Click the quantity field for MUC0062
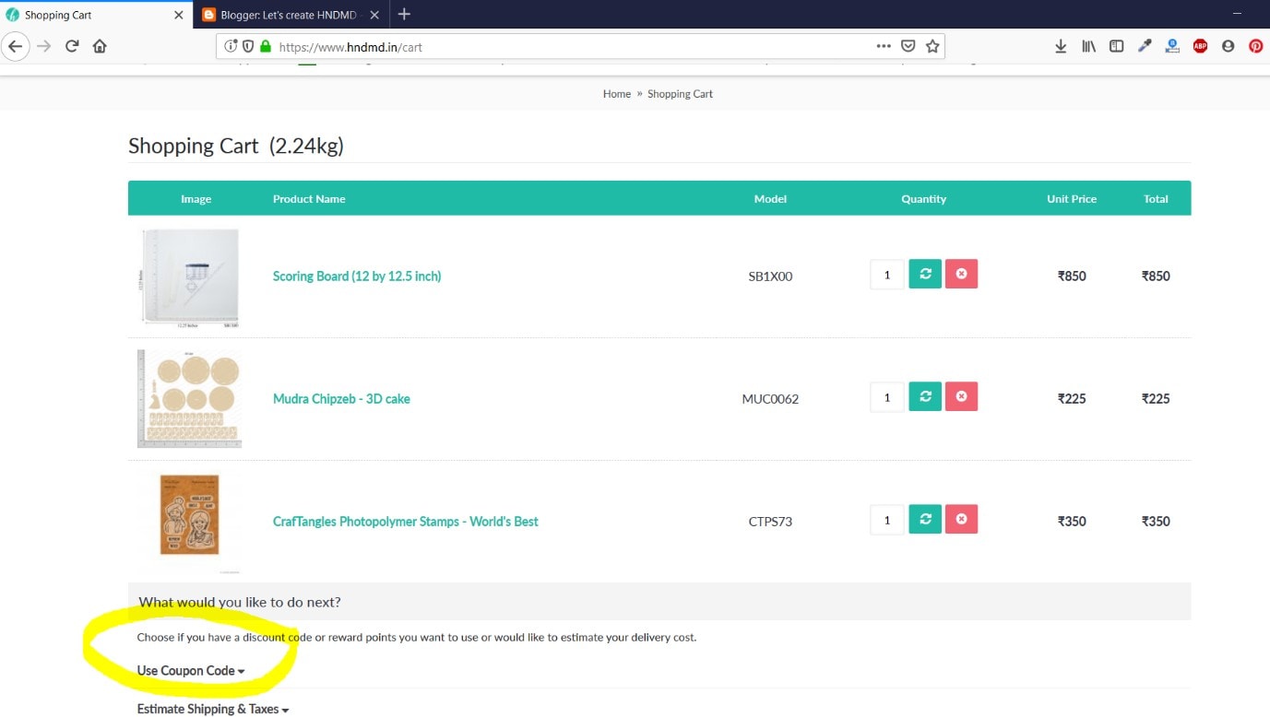The height and width of the screenshot is (717, 1270). pos(887,397)
